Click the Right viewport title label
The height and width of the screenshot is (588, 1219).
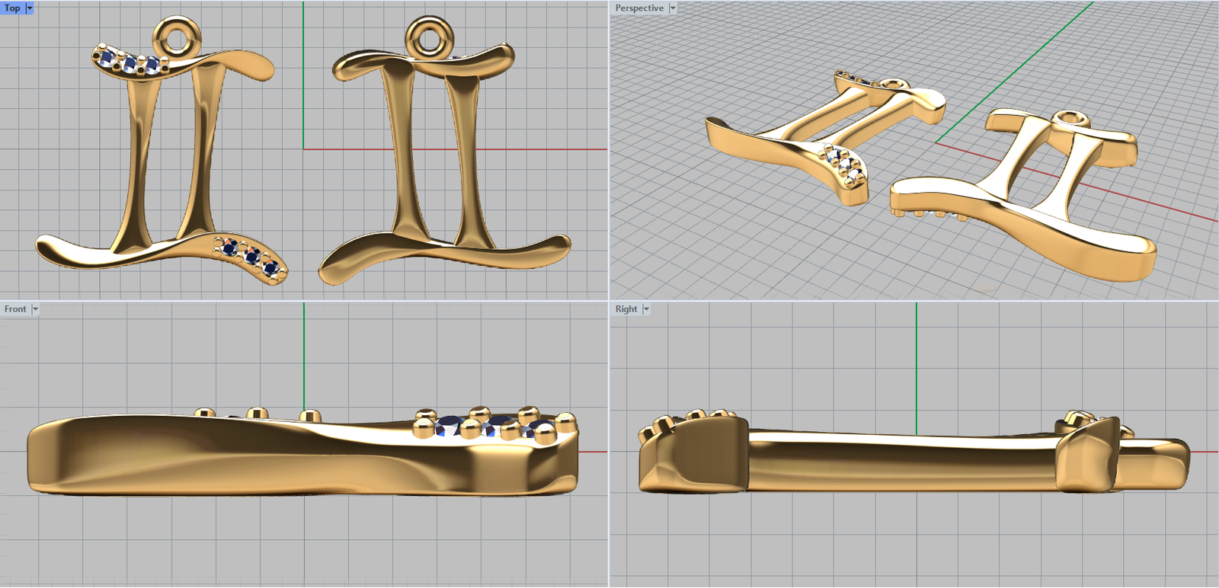point(625,309)
